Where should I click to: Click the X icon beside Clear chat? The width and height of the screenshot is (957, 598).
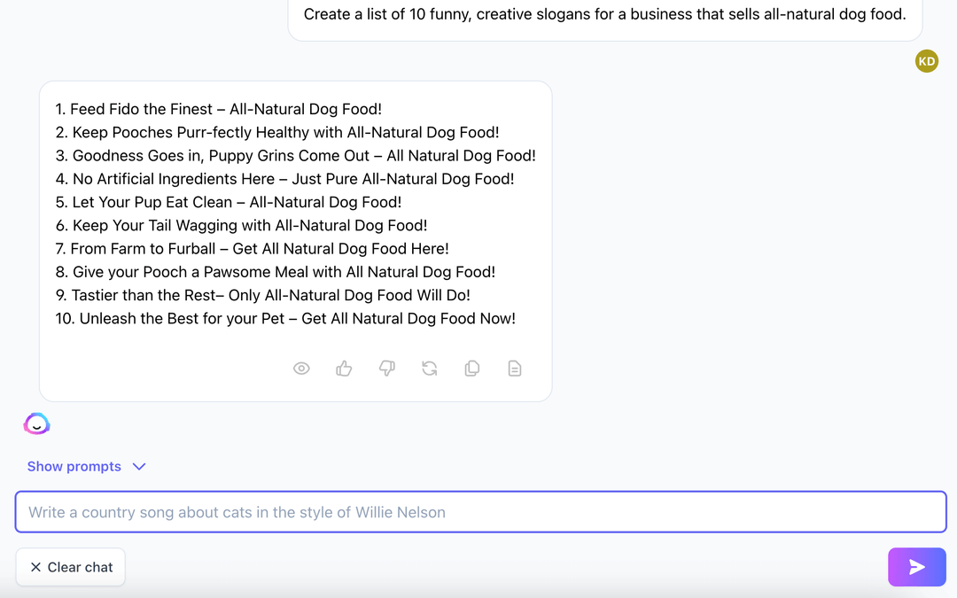(x=35, y=567)
